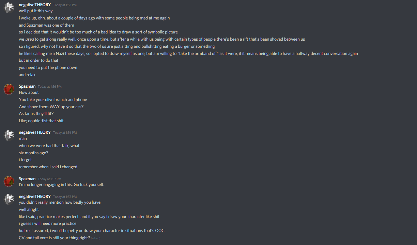Click the negativeTHEORY username above "well put it this way"

(x=35, y=5)
